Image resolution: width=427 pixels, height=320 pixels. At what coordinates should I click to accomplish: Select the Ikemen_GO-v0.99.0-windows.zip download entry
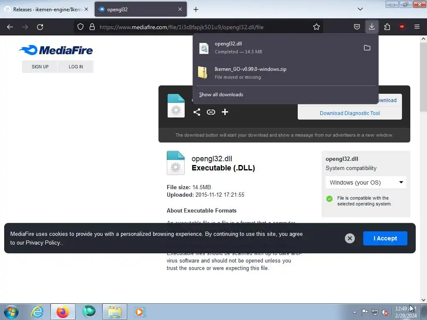[285, 73]
